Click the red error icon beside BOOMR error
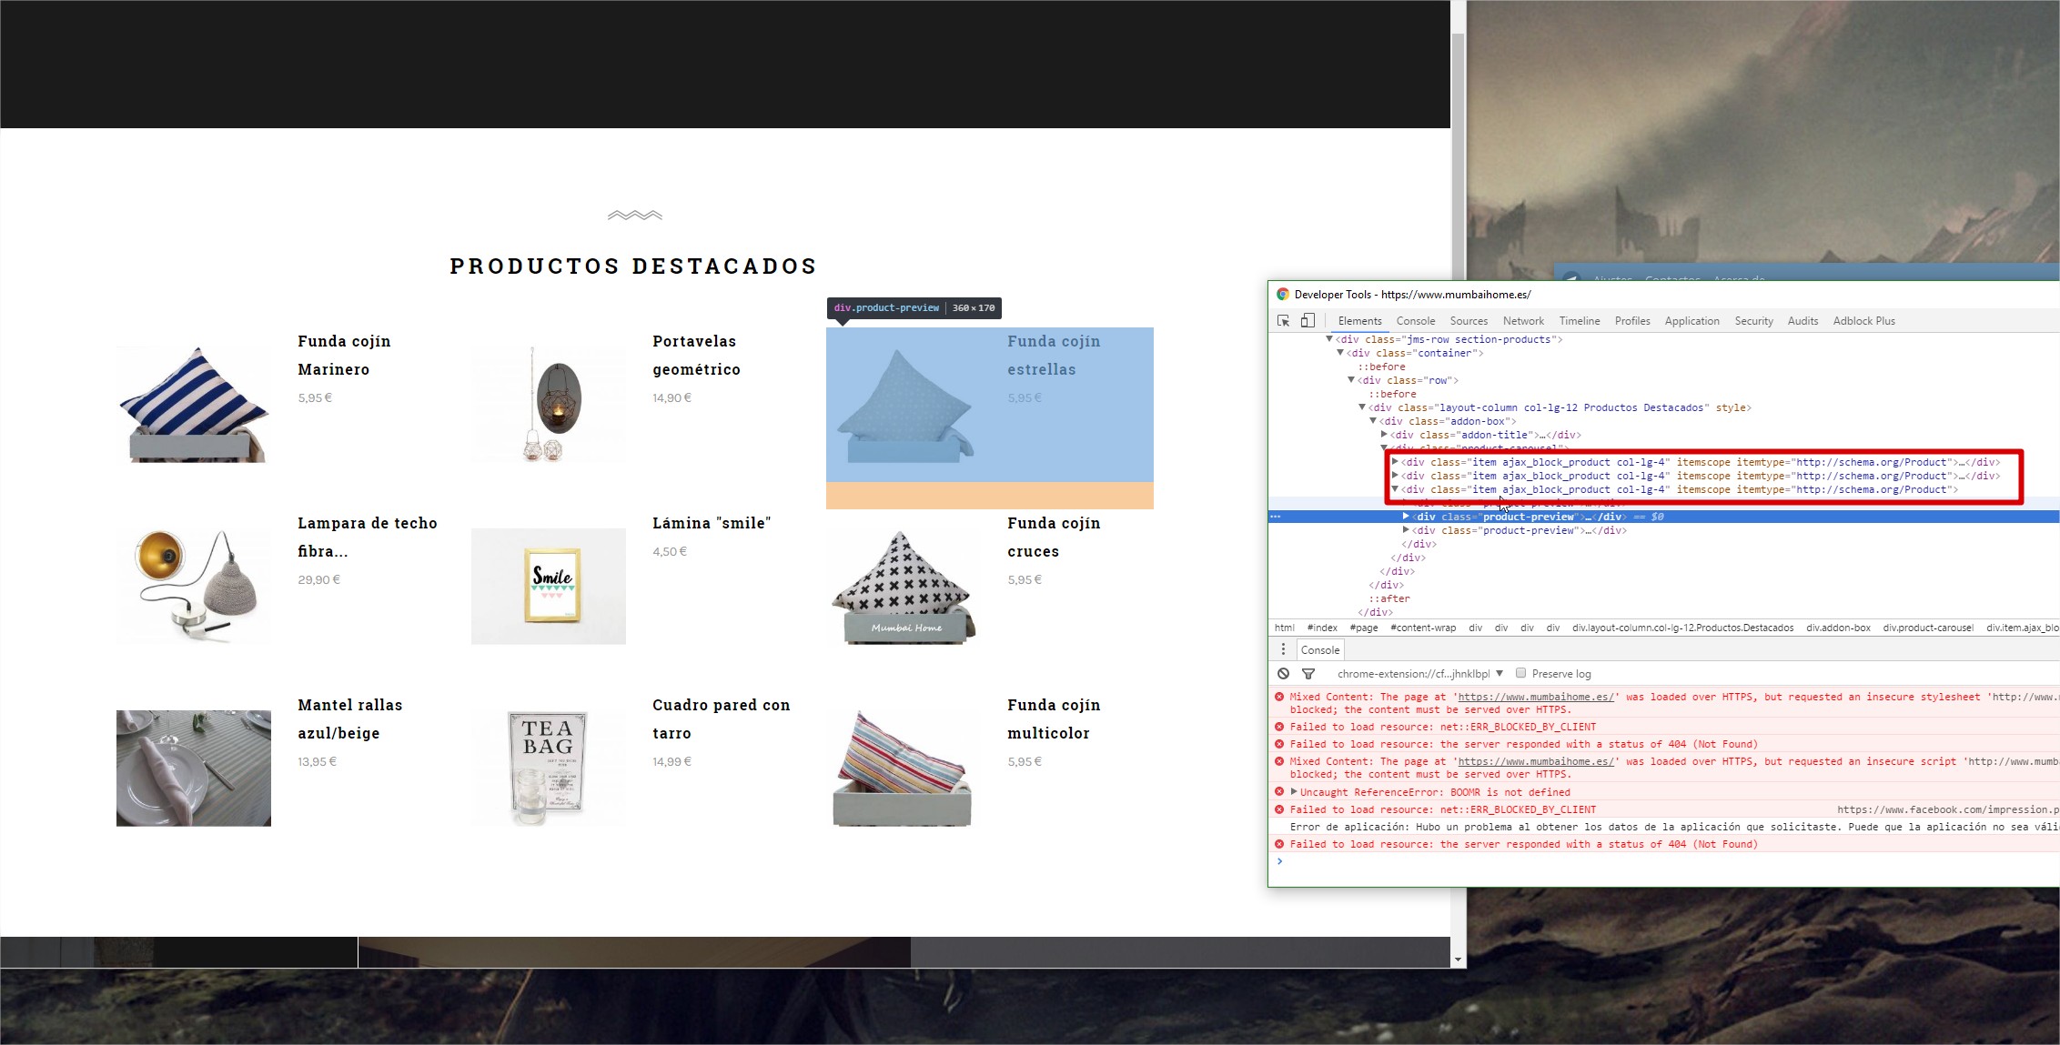The image size is (2060, 1045). pos(1279,792)
